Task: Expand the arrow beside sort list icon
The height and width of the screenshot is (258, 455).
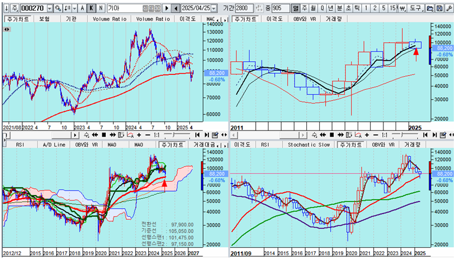Action: (74, 8)
